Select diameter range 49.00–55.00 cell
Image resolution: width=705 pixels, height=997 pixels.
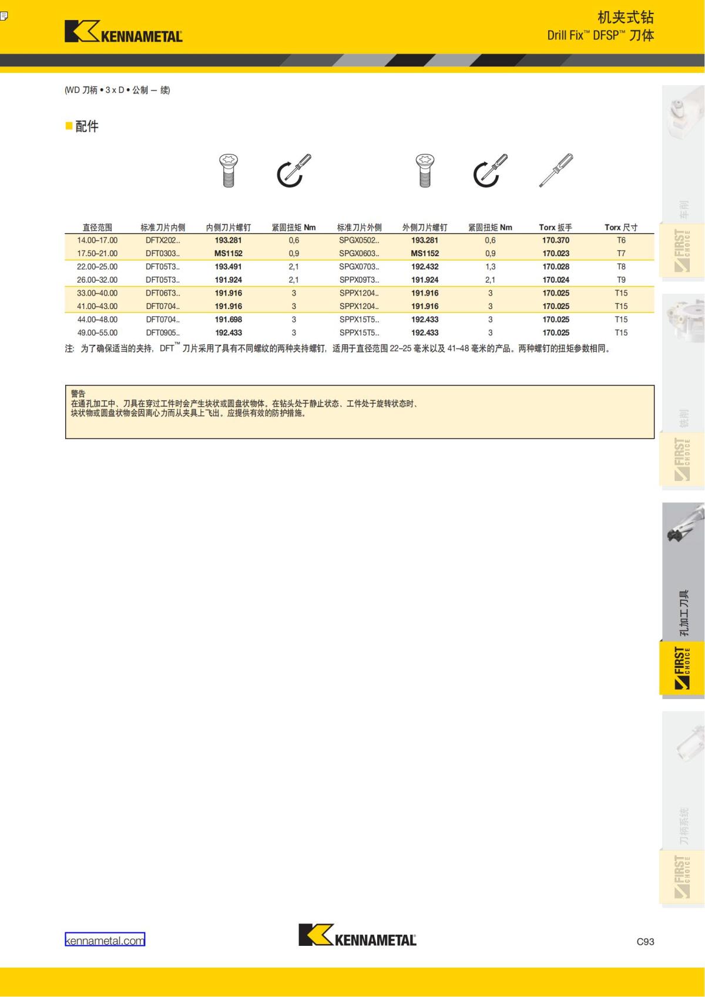(x=97, y=333)
